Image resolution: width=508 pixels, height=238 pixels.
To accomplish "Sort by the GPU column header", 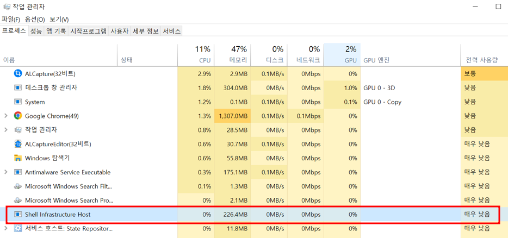I will tap(342, 55).
